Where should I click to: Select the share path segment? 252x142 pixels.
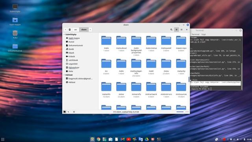point(84,30)
